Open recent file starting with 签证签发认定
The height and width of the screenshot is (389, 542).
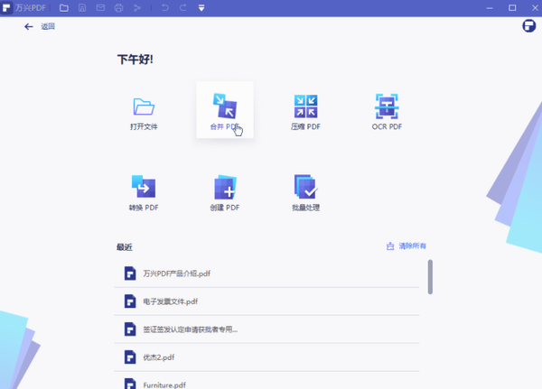click(x=266, y=329)
